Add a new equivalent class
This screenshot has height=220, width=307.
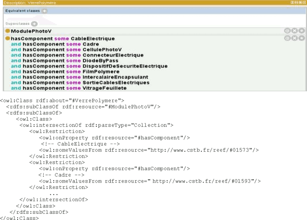(x=45, y=11)
